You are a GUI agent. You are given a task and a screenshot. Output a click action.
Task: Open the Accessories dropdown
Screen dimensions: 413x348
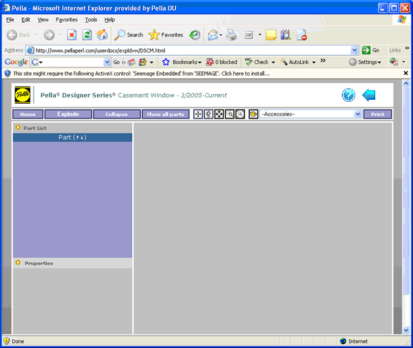[x=311, y=114]
